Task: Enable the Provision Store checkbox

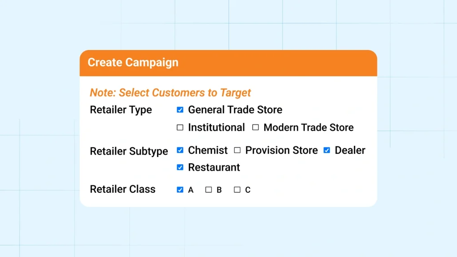Action: (237, 150)
